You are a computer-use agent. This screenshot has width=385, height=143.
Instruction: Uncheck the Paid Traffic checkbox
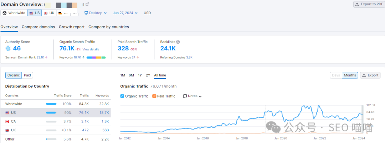(x=154, y=96)
